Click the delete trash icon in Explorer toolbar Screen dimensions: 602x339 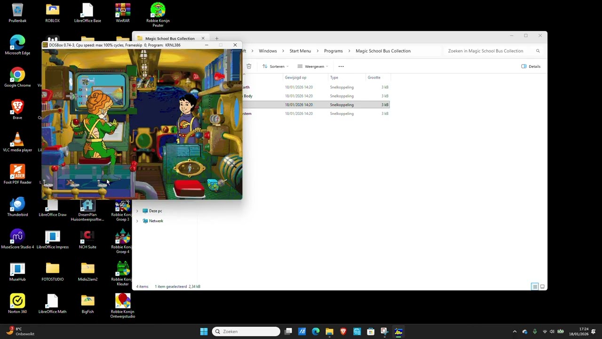point(249,66)
